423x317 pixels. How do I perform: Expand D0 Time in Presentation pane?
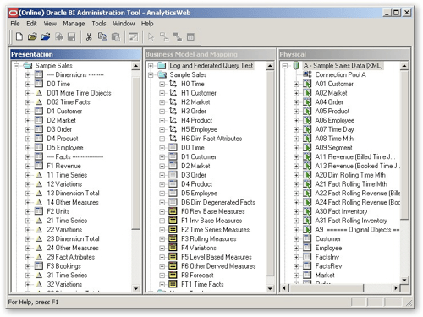[x=28, y=84]
